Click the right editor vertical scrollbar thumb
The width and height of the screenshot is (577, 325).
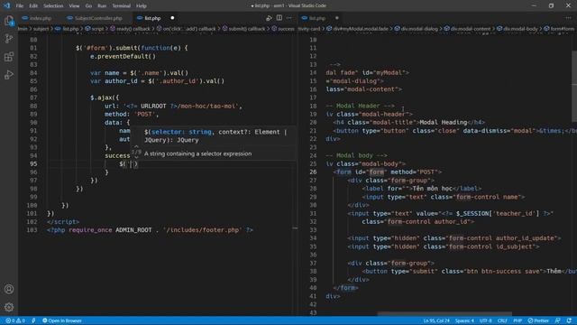click(x=574, y=87)
